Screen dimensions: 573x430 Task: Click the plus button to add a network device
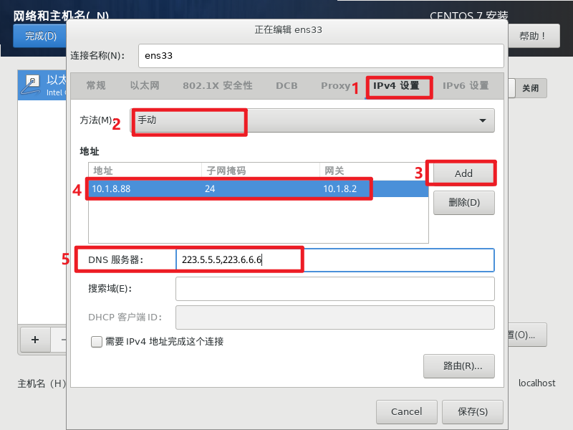click(x=35, y=340)
